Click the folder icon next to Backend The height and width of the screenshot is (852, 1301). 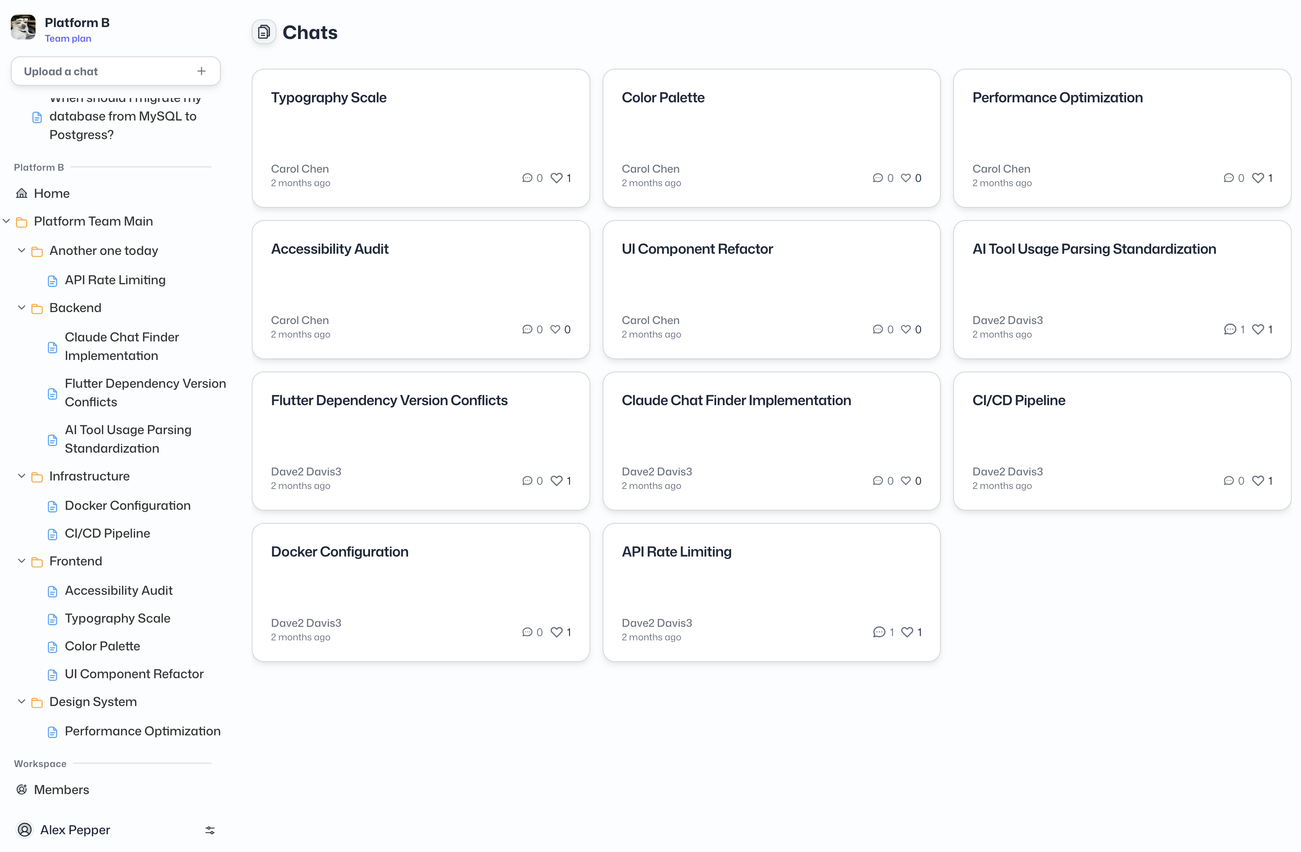[37, 308]
